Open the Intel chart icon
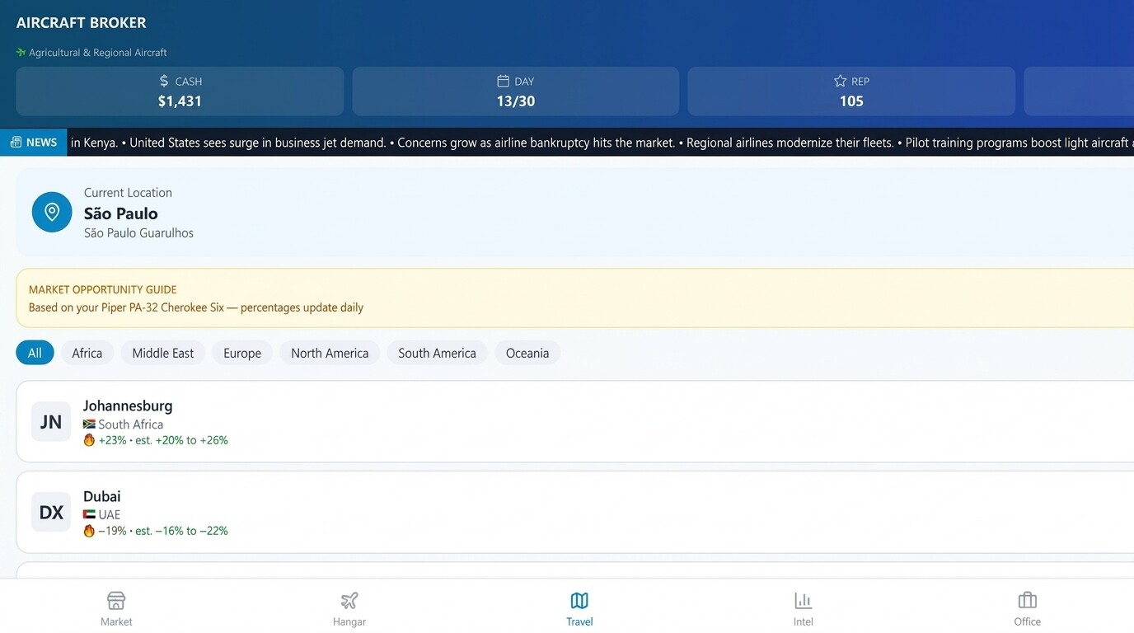This screenshot has width=1134, height=633. [x=803, y=600]
